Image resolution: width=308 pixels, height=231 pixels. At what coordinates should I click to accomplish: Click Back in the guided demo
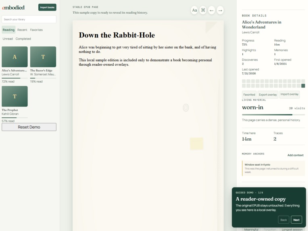[284, 220]
